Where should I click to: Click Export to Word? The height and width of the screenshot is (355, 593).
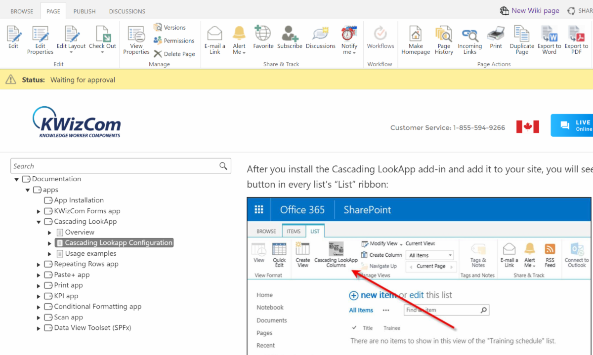[x=550, y=40]
